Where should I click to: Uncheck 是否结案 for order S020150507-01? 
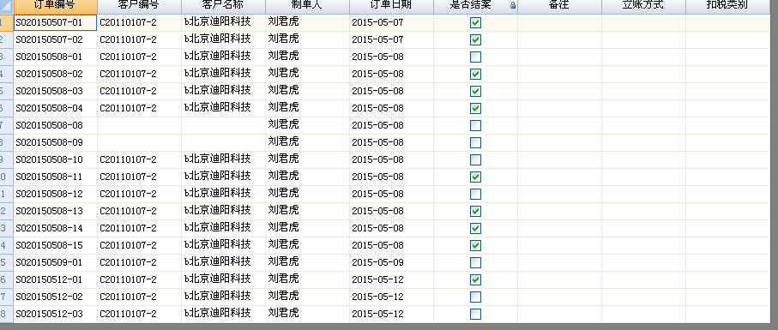(475, 23)
